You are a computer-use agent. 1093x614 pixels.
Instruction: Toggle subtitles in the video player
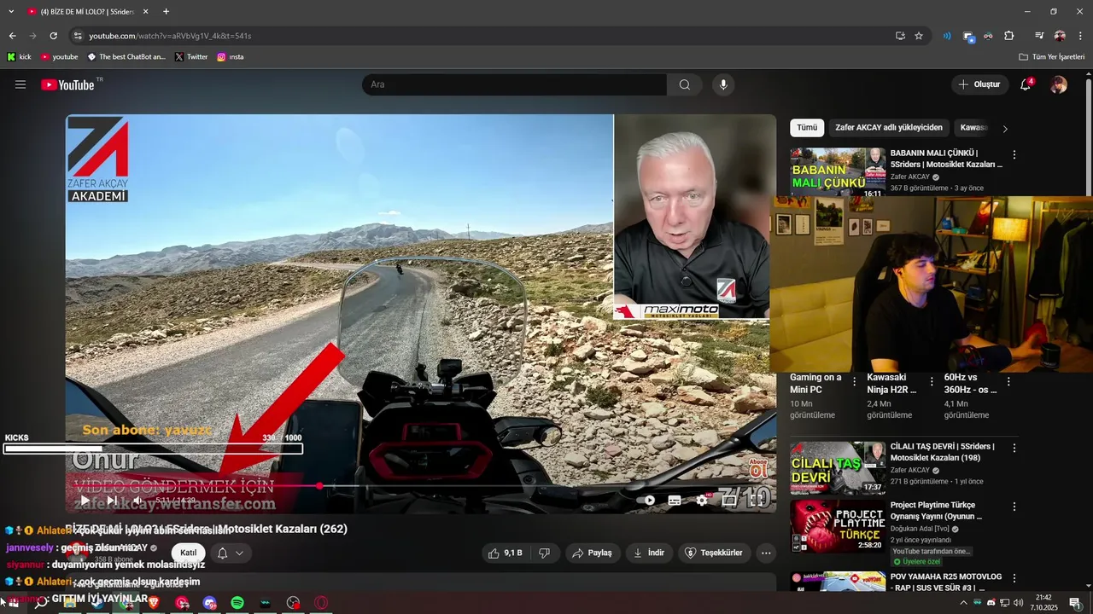click(675, 501)
